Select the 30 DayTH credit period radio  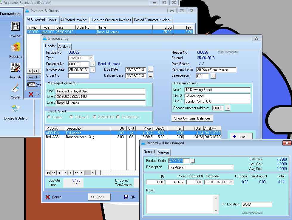[71, 117]
